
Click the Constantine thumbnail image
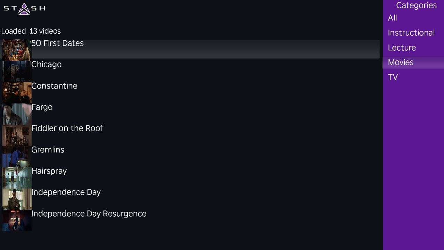17,93
